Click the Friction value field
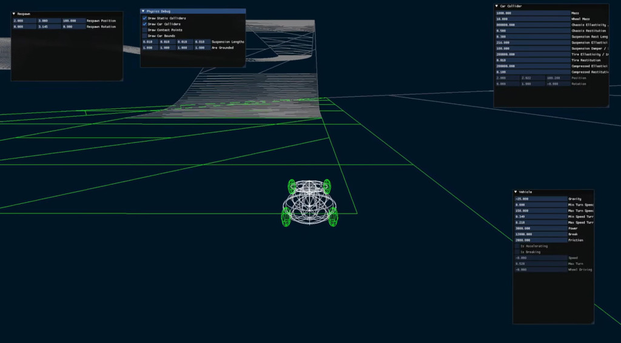 tap(540, 240)
